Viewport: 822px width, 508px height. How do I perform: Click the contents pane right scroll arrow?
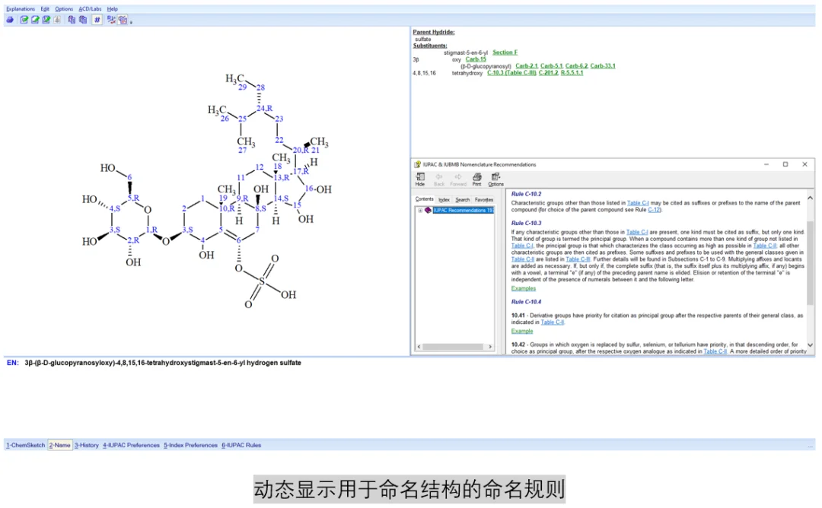pos(490,347)
